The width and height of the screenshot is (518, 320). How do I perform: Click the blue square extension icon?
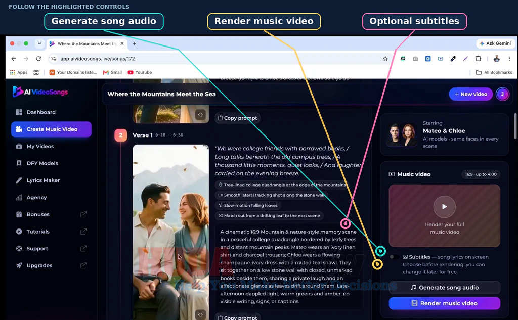point(428,59)
